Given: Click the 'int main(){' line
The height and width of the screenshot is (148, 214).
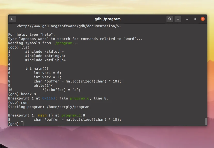Looking at the screenshot, I should (x=37, y=69).
